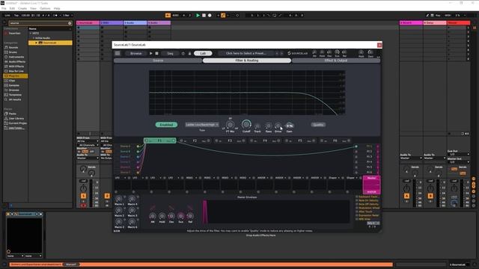
Task: Toggle the filter Enabled button
Action: [166, 125]
